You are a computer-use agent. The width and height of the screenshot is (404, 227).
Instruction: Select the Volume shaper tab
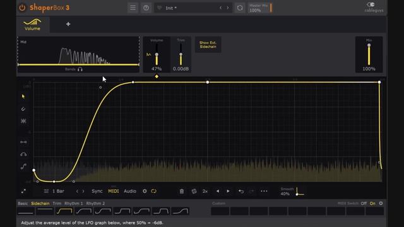[32, 25]
